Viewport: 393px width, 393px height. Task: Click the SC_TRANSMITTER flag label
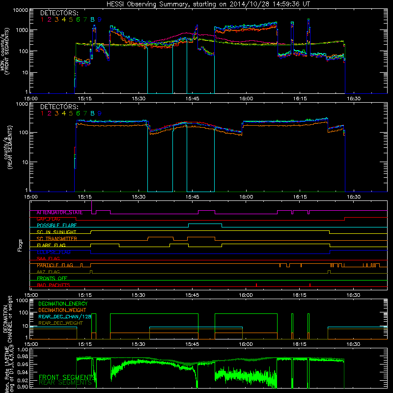(56, 238)
